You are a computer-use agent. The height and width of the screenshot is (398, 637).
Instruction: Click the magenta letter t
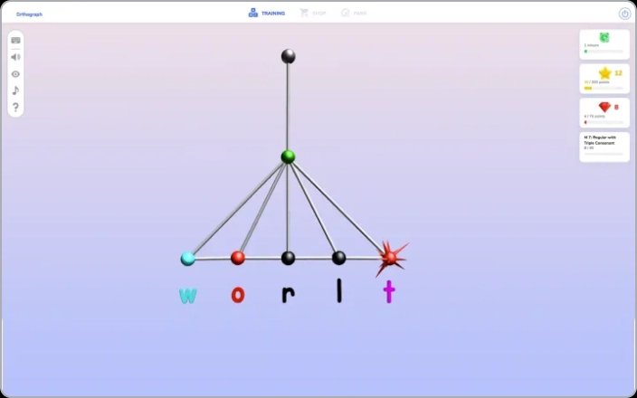[x=389, y=292]
